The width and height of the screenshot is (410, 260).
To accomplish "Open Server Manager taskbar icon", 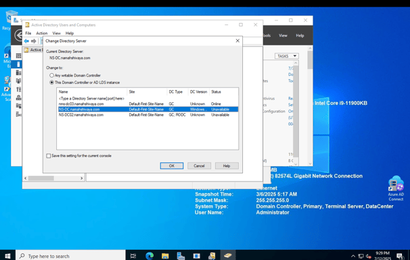I will [181, 256].
